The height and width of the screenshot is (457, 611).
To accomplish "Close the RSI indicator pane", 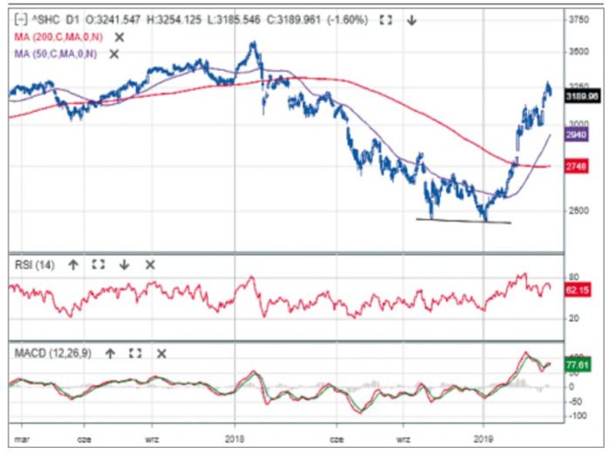I will [149, 264].
